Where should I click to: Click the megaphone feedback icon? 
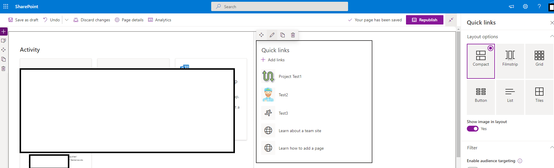(511, 6)
